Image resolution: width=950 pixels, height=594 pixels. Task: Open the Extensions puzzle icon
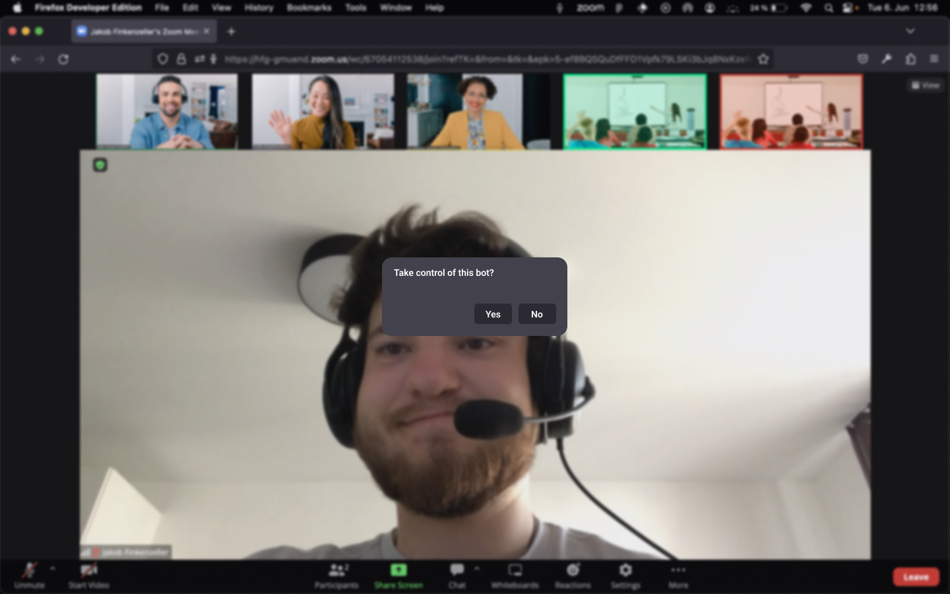click(910, 59)
